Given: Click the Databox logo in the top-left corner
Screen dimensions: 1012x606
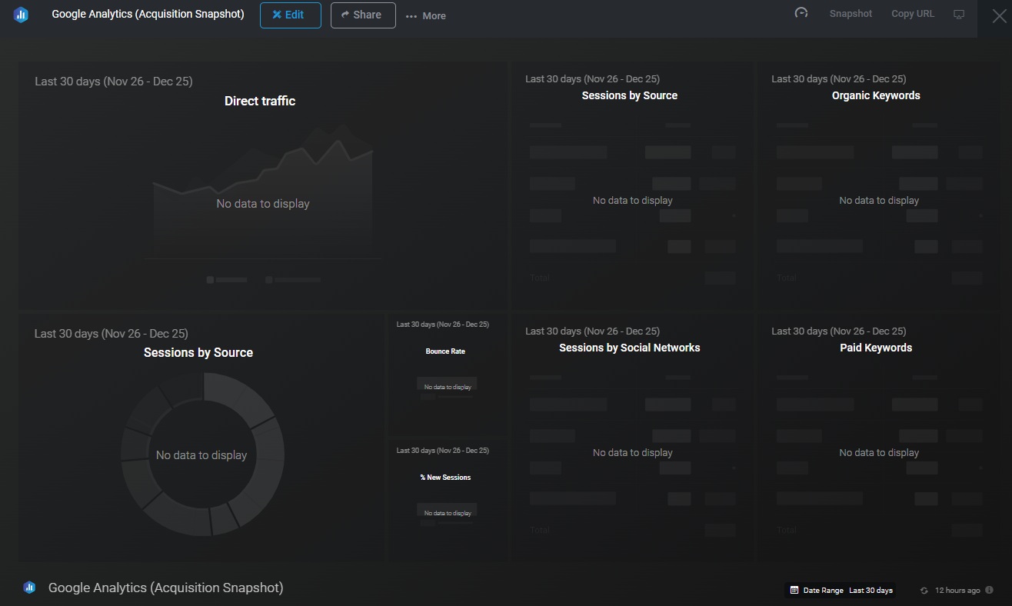Looking at the screenshot, I should tap(20, 14).
